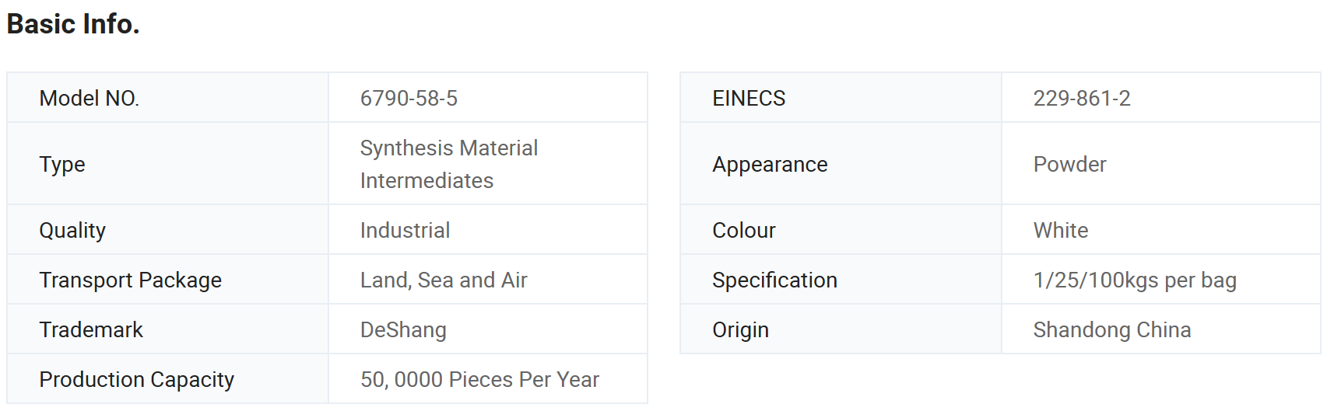This screenshot has height=411, width=1327.
Task: Click the 1/25/100kgs per bag specification
Action: 1135,280
